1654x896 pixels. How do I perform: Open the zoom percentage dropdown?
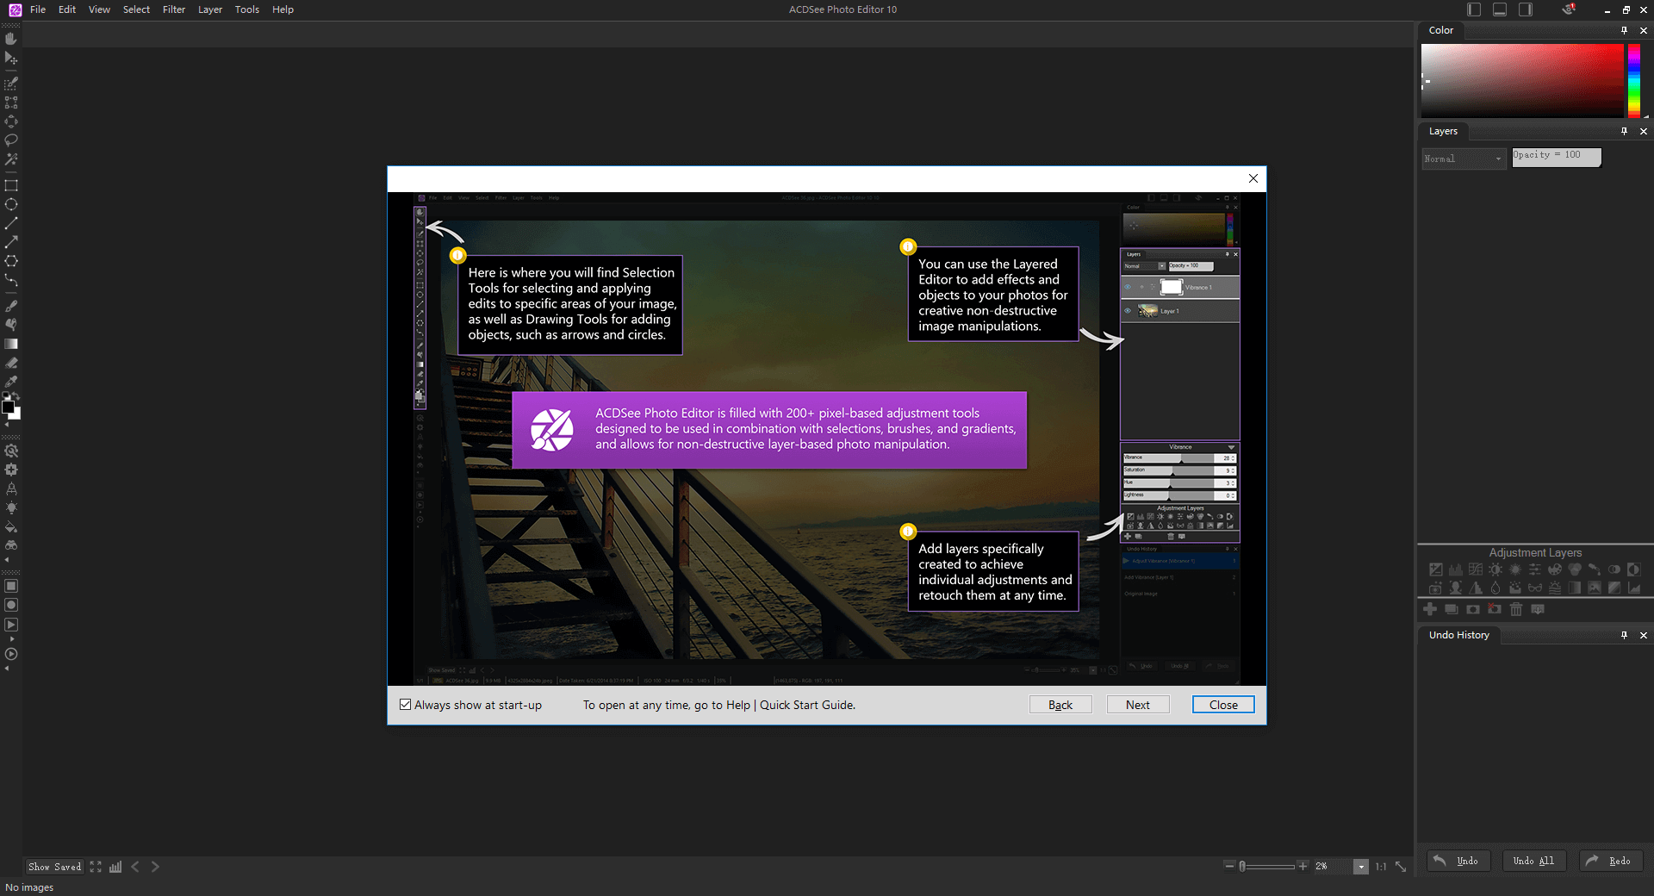click(1361, 867)
